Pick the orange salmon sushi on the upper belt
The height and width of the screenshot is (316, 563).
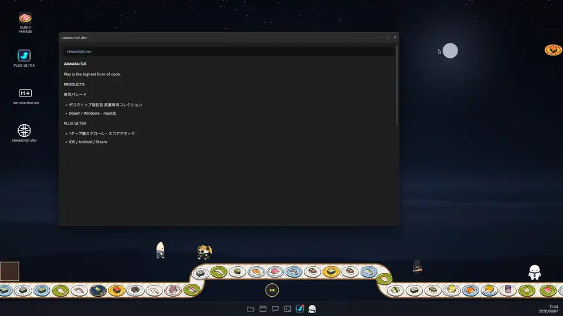click(x=256, y=272)
